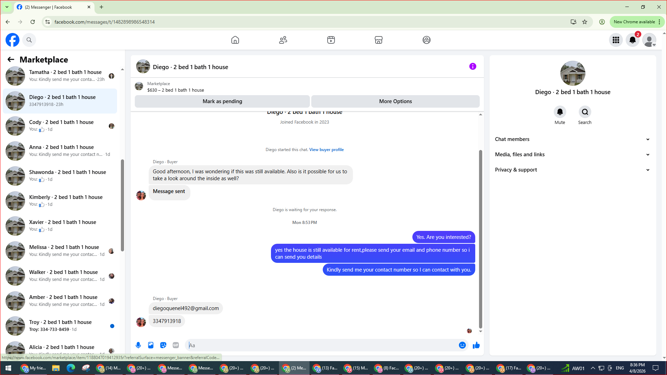Open the Troy conversation in the list
Screen dimensions: 667x375
click(x=60, y=326)
